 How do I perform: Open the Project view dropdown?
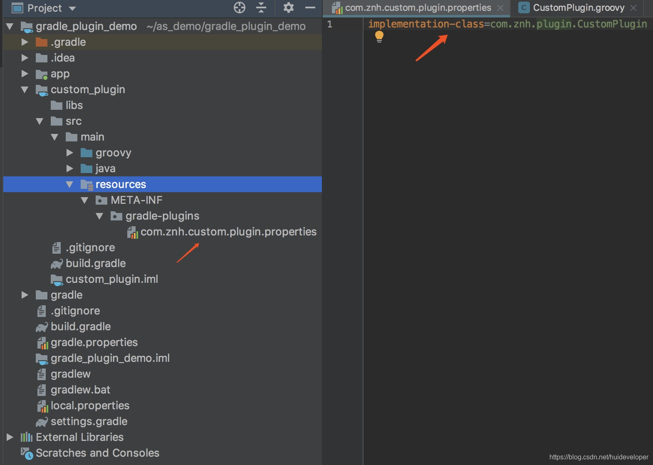click(72, 8)
